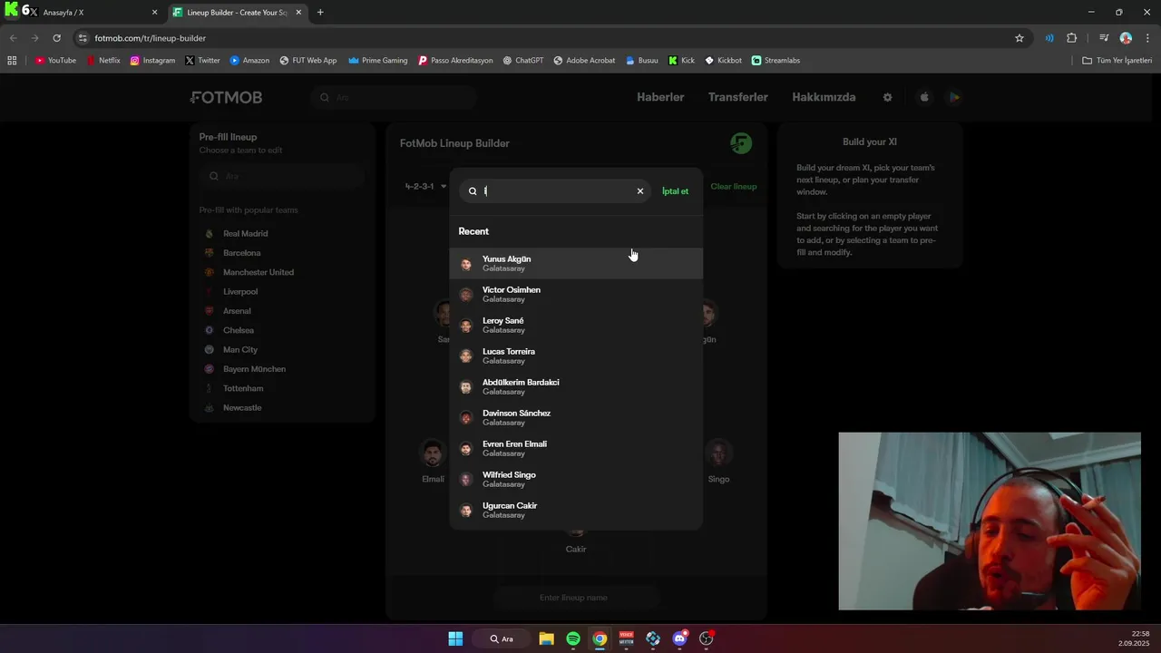Choose Leroy Sané in recent players
Screen dimensions: 1161x653
click(x=576, y=325)
